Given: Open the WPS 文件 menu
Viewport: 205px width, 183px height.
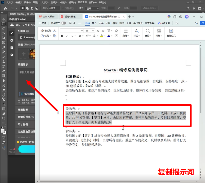Looking at the screenshot, I should coord(42,23).
